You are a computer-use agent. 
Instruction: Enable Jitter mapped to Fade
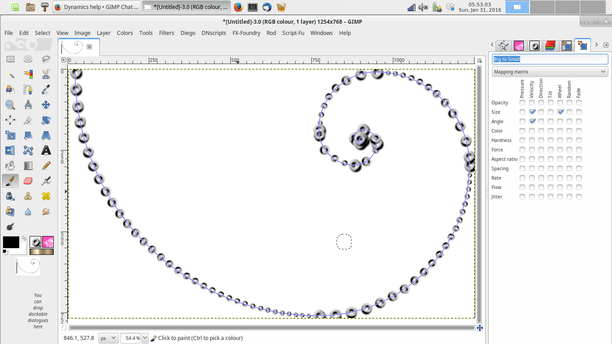pyautogui.click(x=579, y=197)
